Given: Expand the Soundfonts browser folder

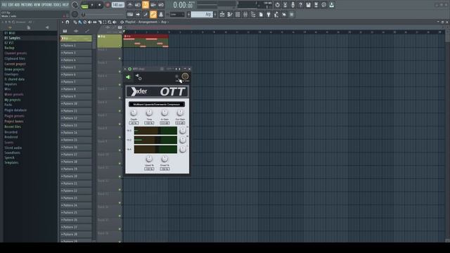Looking at the screenshot, I should (x=13, y=153).
